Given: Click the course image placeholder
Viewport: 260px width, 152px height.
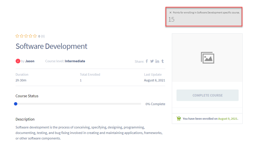Looking at the screenshot, I should point(207,58).
